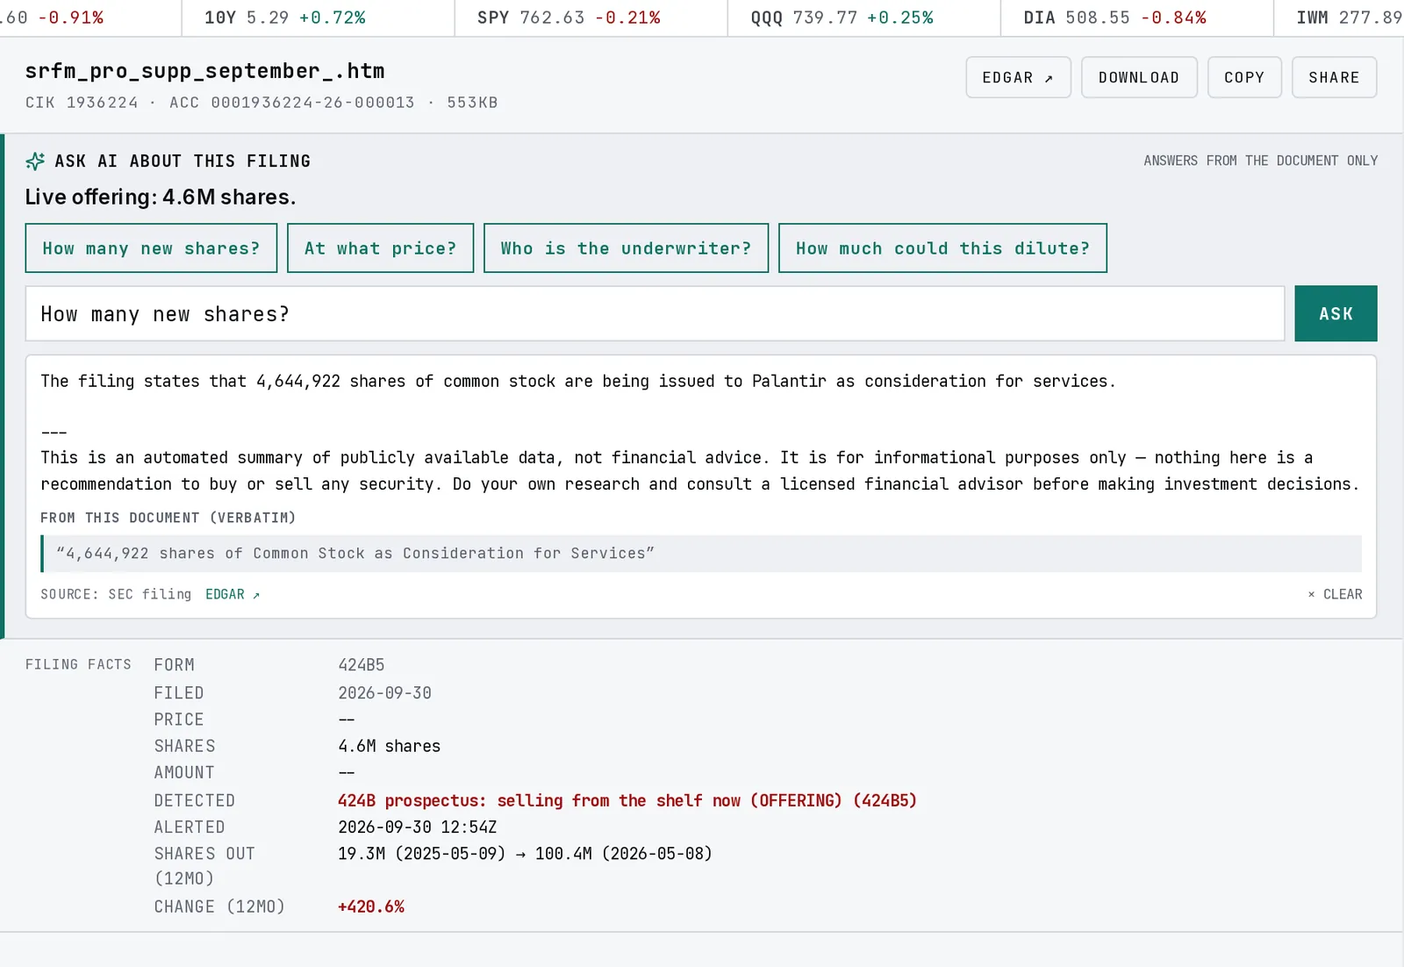This screenshot has height=967, width=1404.
Task: Click the 'Live offering: 4.6M shares.' headline
Action: (161, 197)
